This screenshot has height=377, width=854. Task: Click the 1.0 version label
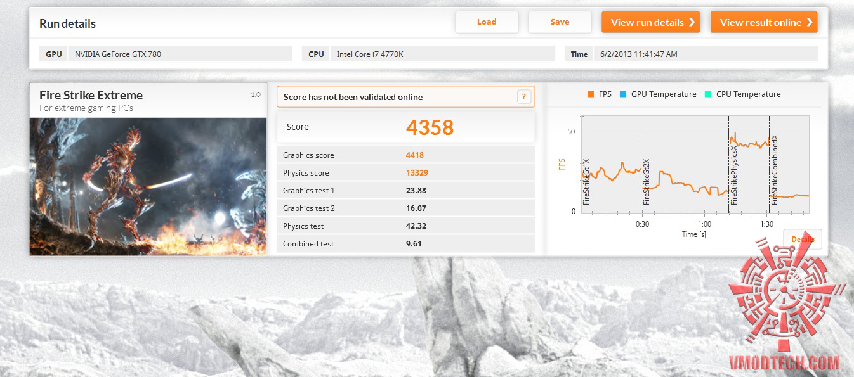[x=256, y=94]
